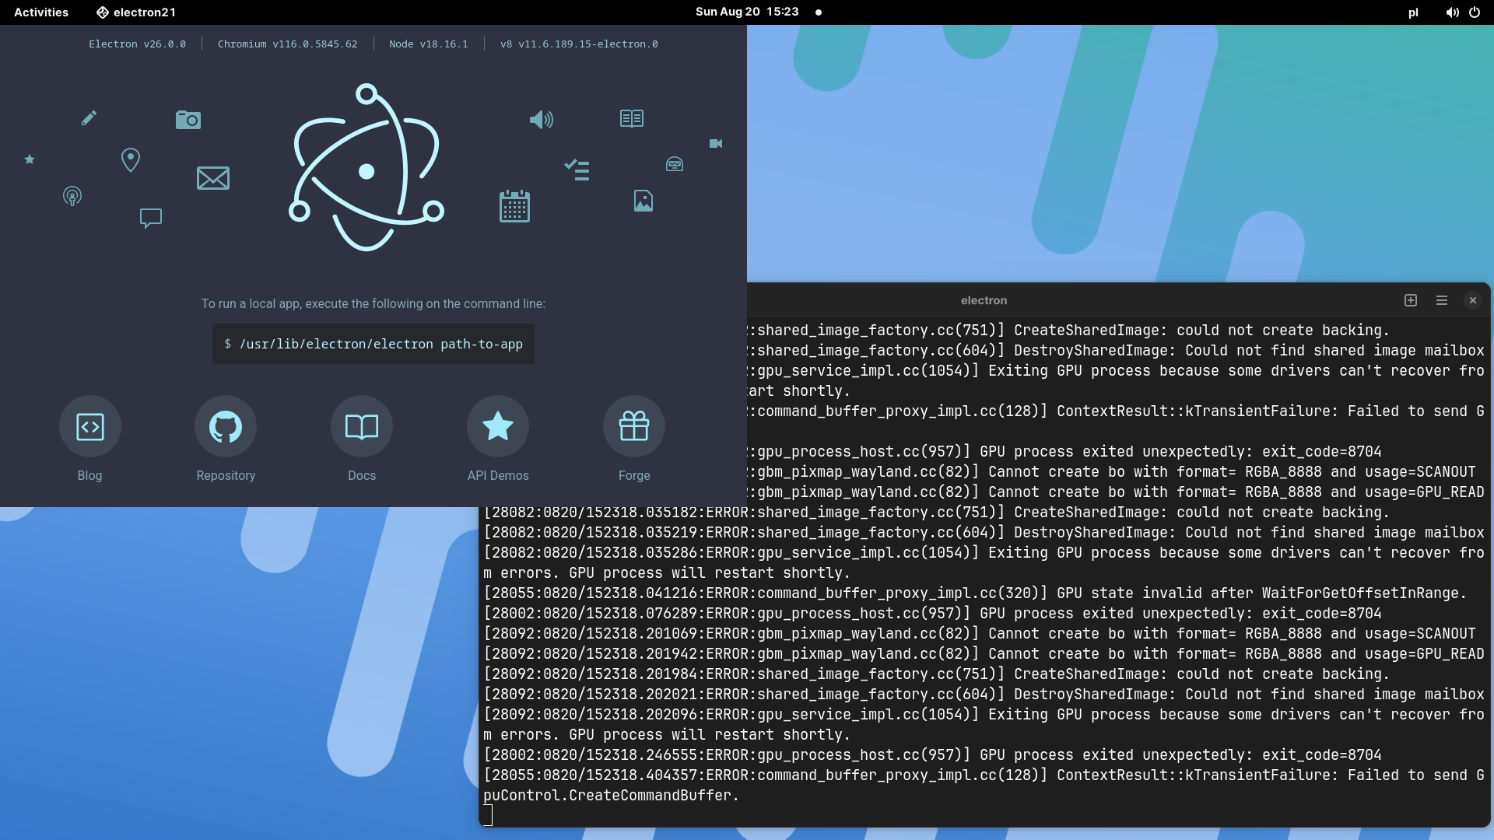Click the calendar icon below the speaker
1494x840 pixels.
coord(513,205)
